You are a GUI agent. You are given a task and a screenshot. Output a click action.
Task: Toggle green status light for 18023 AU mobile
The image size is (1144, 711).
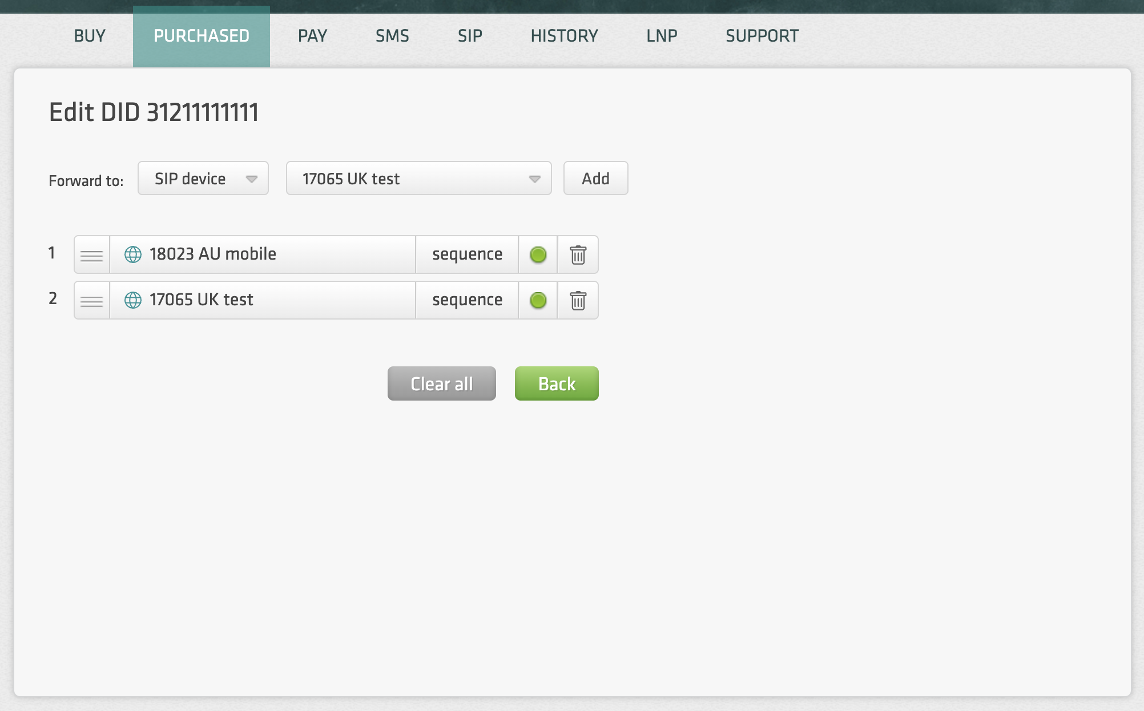coord(538,254)
